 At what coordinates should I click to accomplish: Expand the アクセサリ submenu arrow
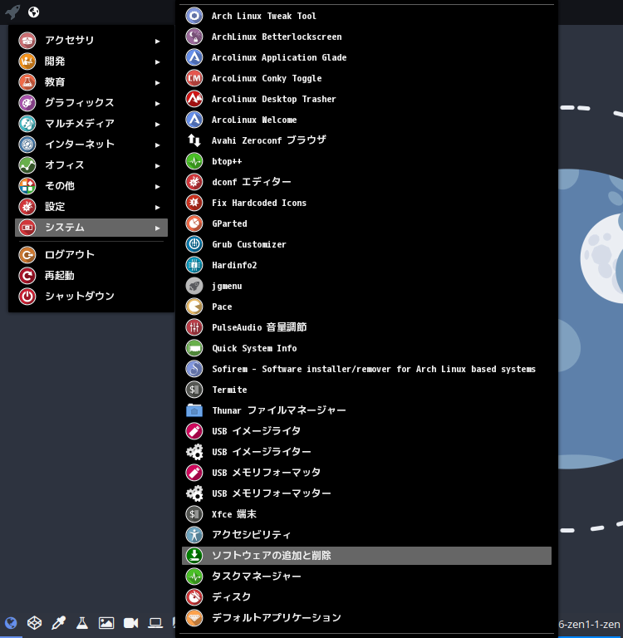158,41
